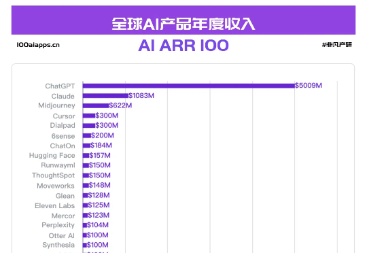Select the ChatOn row label
The width and height of the screenshot is (367, 253).
click(x=63, y=146)
